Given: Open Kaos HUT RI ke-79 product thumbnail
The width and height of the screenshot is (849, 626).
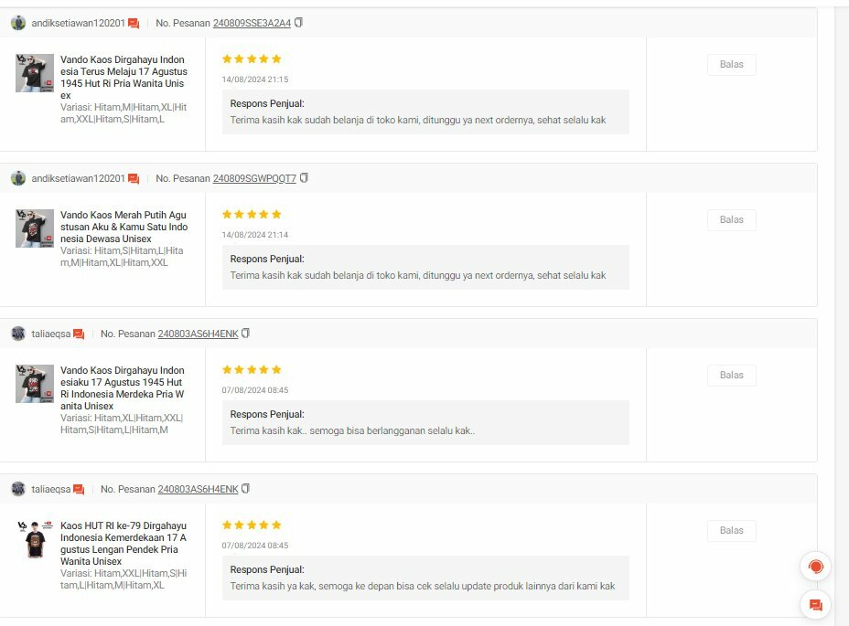Looking at the screenshot, I should tap(35, 539).
